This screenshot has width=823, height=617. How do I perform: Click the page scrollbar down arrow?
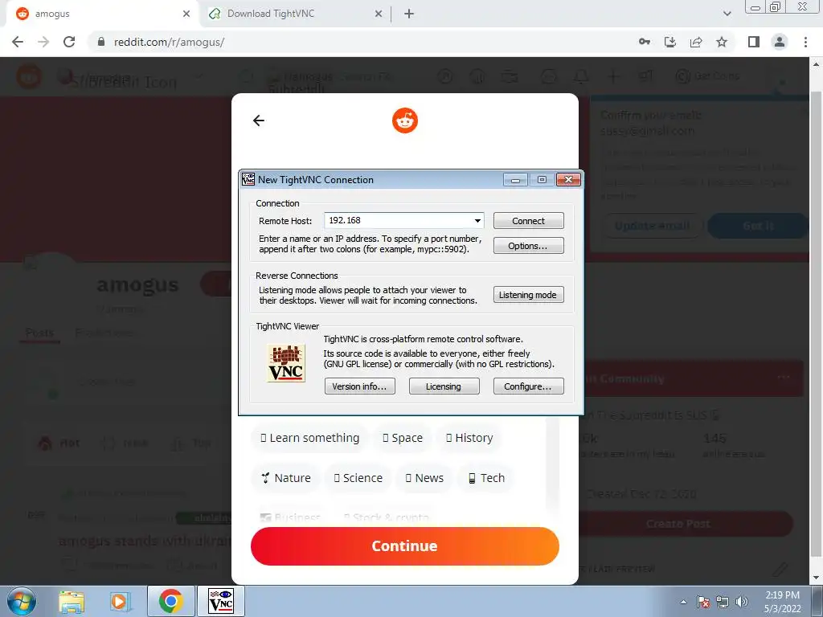pos(817,578)
